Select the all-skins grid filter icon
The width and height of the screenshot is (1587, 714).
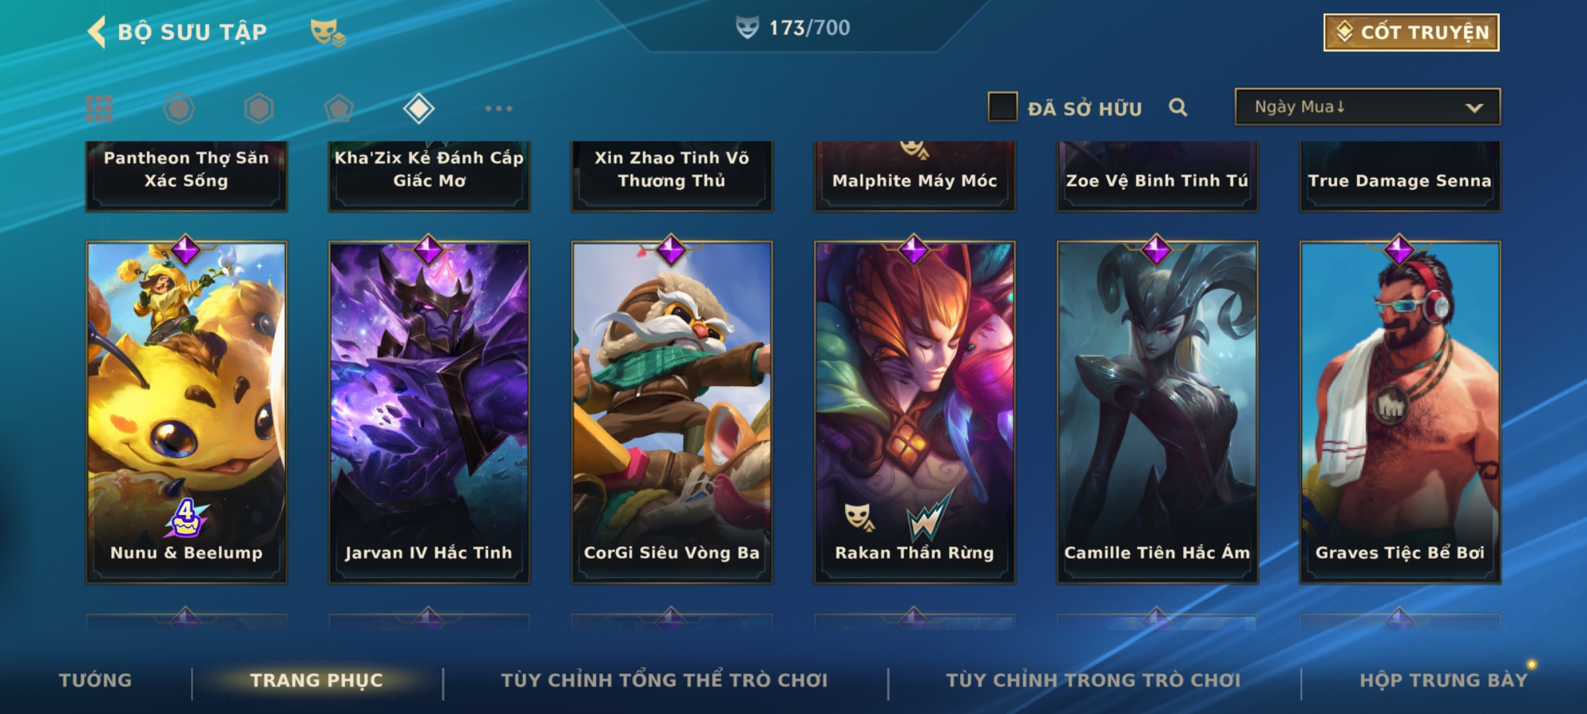pos(99,108)
